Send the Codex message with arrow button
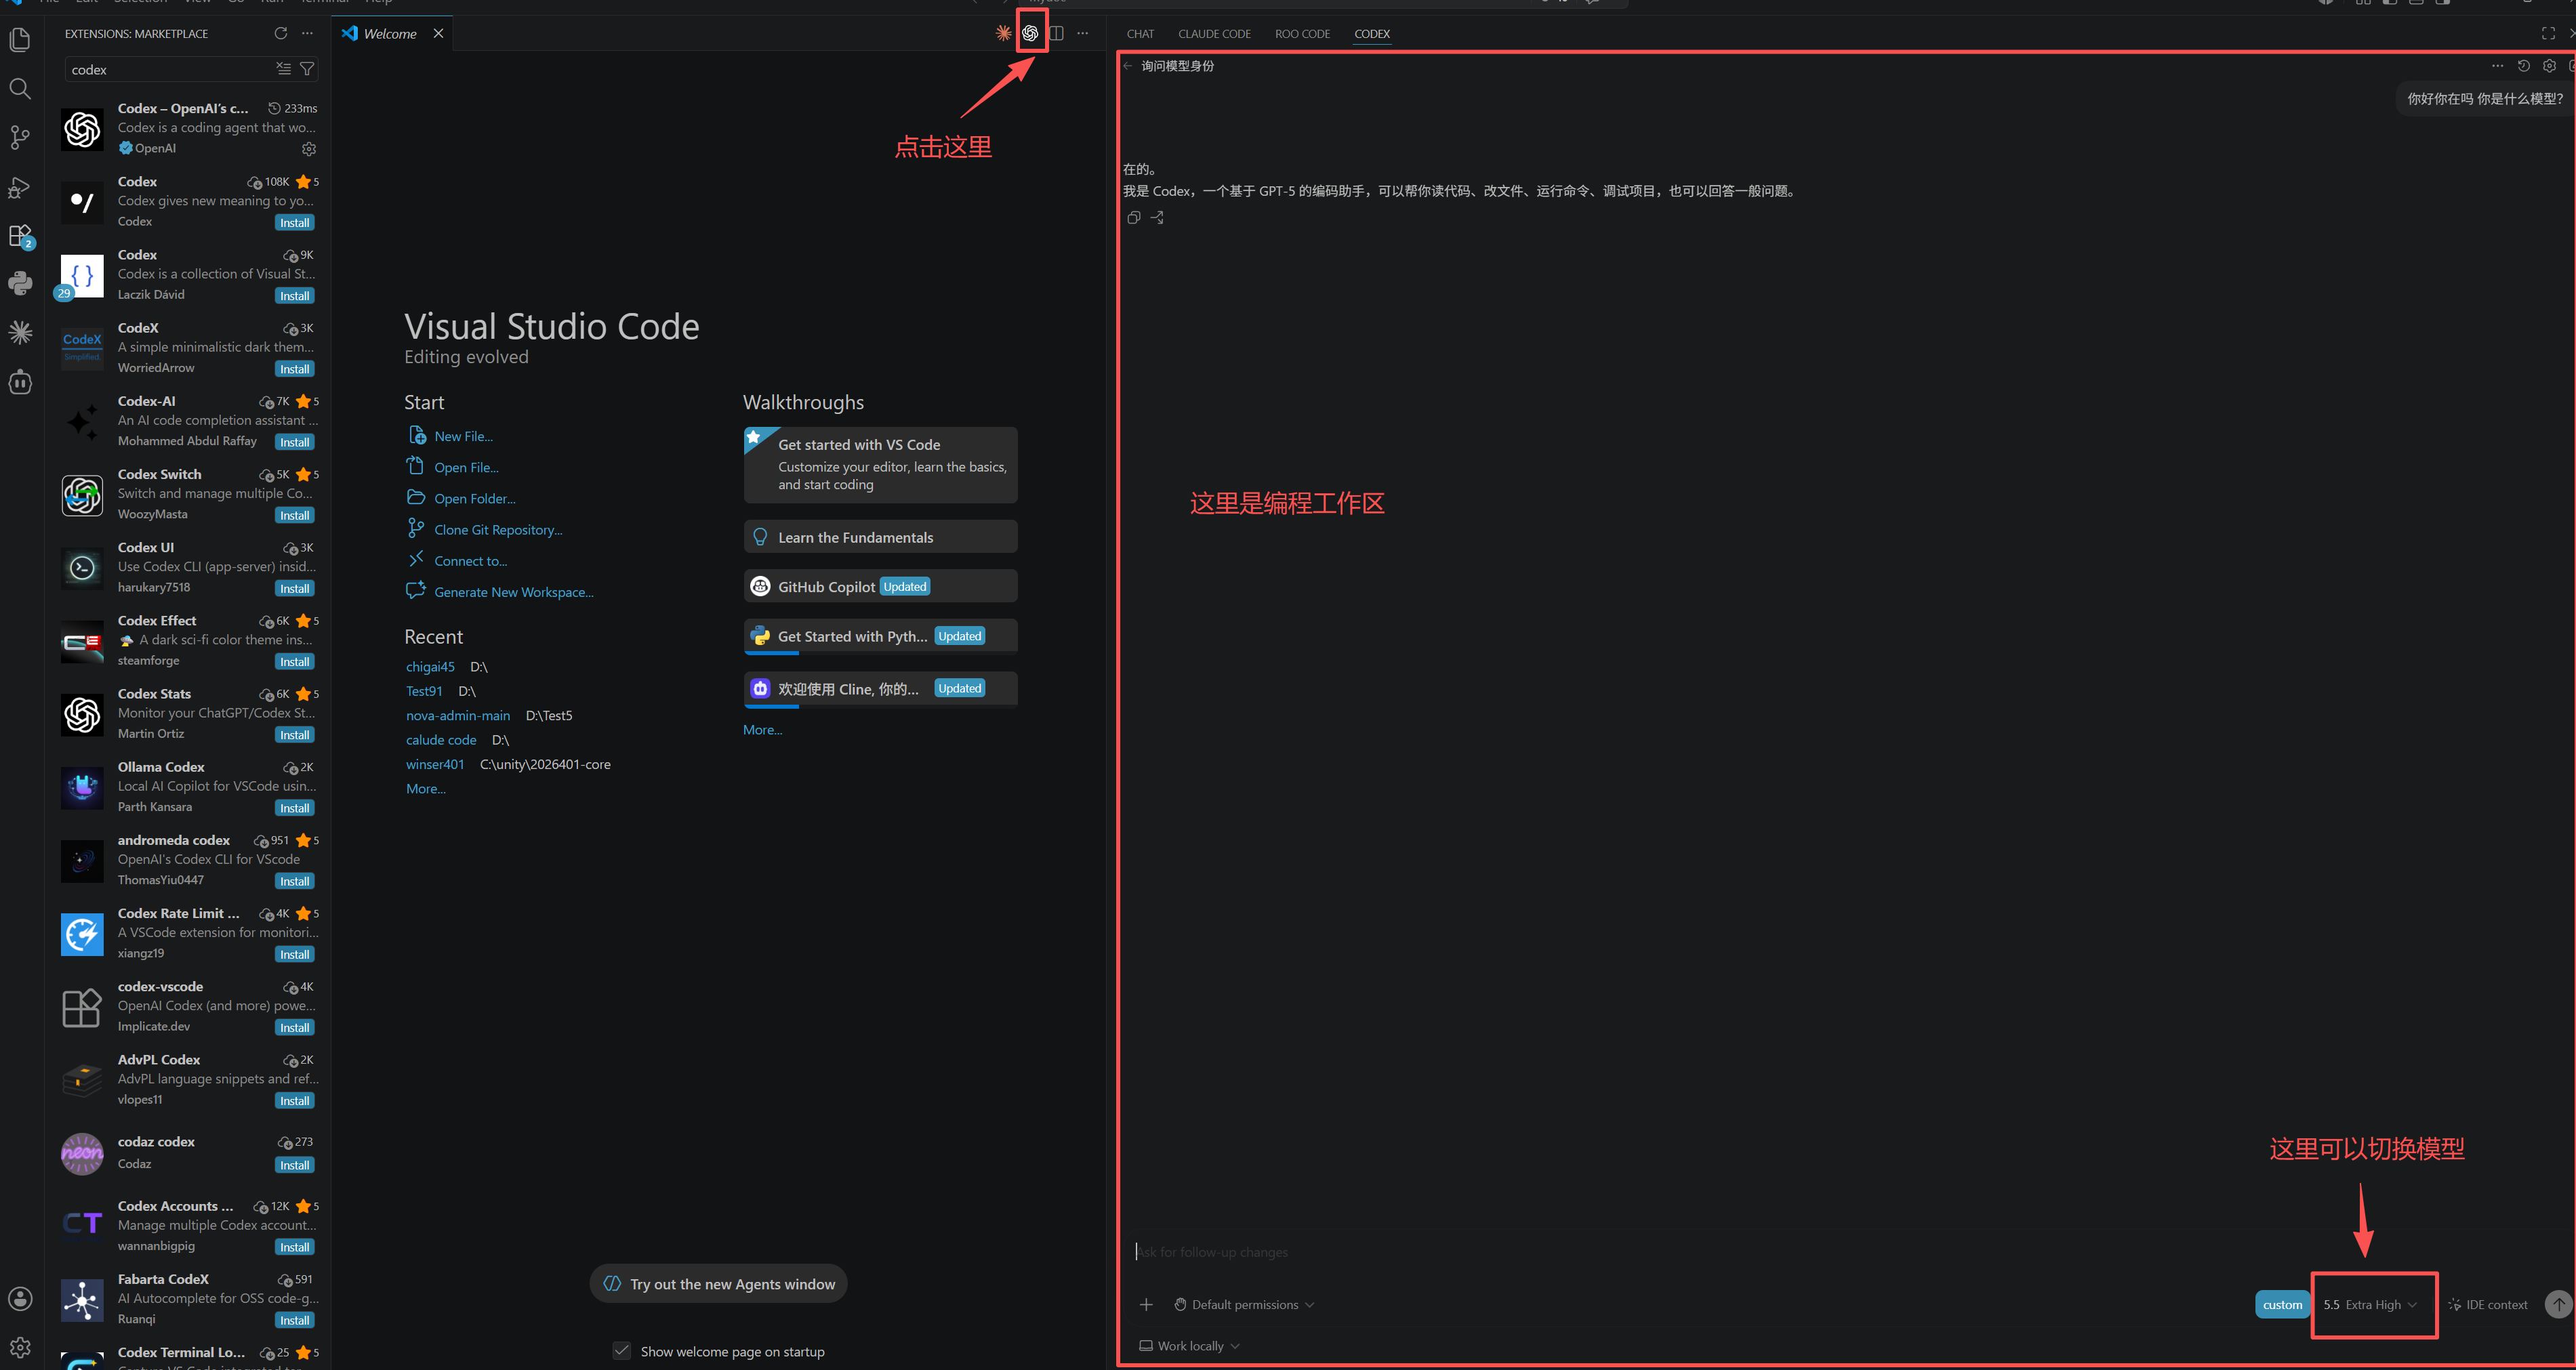The height and width of the screenshot is (1370, 2576). pyautogui.click(x=2558, y=1304)
